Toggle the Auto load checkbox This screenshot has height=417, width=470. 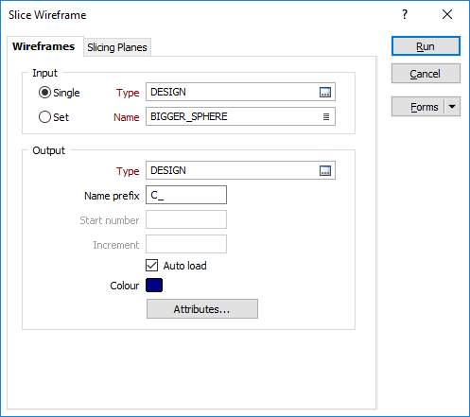pos(151,266)
